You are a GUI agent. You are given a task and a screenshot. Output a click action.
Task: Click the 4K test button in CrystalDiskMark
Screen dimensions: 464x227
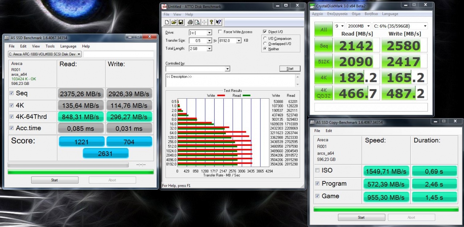coord(323,77)
